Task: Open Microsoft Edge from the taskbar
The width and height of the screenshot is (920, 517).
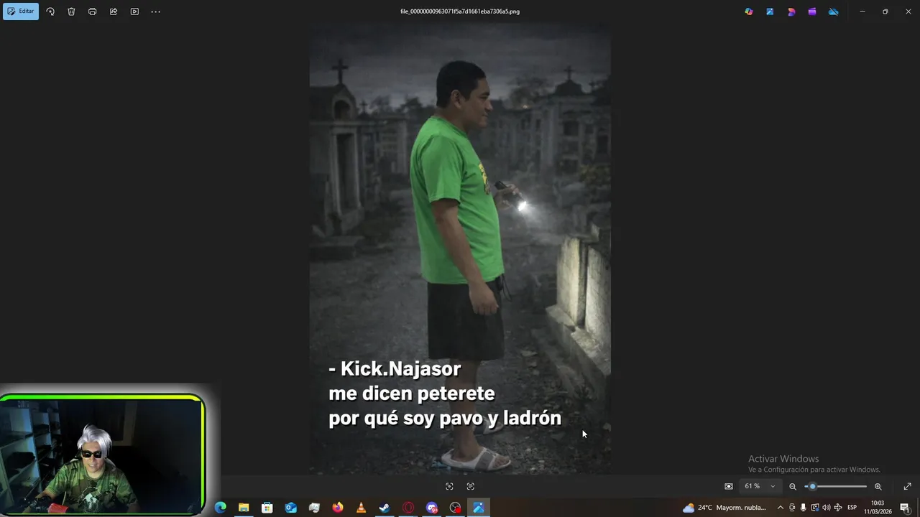Action: point(221,508)
